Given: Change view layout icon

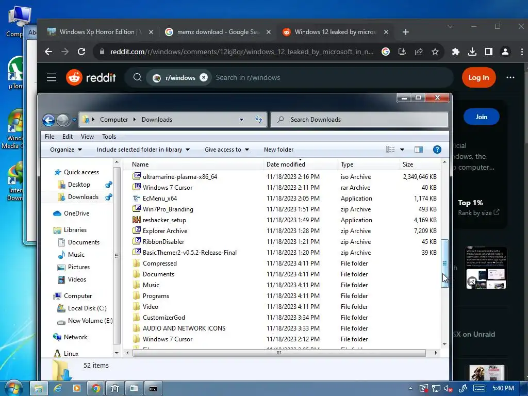Looking at the screenshot, I should 390,150.
